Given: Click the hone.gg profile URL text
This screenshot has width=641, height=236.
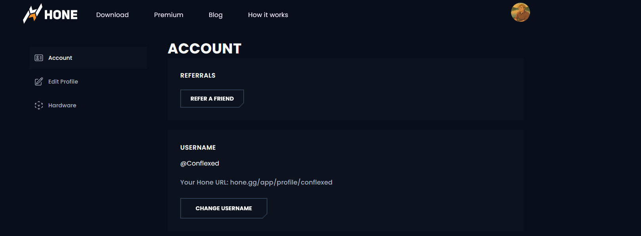Looking at the screenshot, I should [x=281, y=182].
